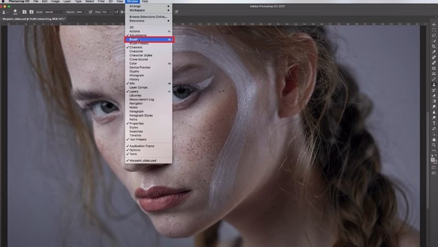Select the Smudge tool

[x=434, y=106]
